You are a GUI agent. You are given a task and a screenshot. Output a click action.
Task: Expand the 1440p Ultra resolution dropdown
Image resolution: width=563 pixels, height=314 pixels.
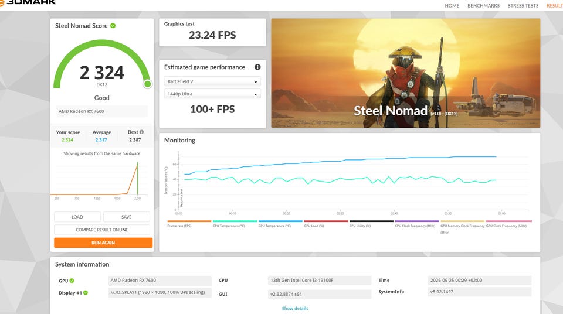point(212,94)
